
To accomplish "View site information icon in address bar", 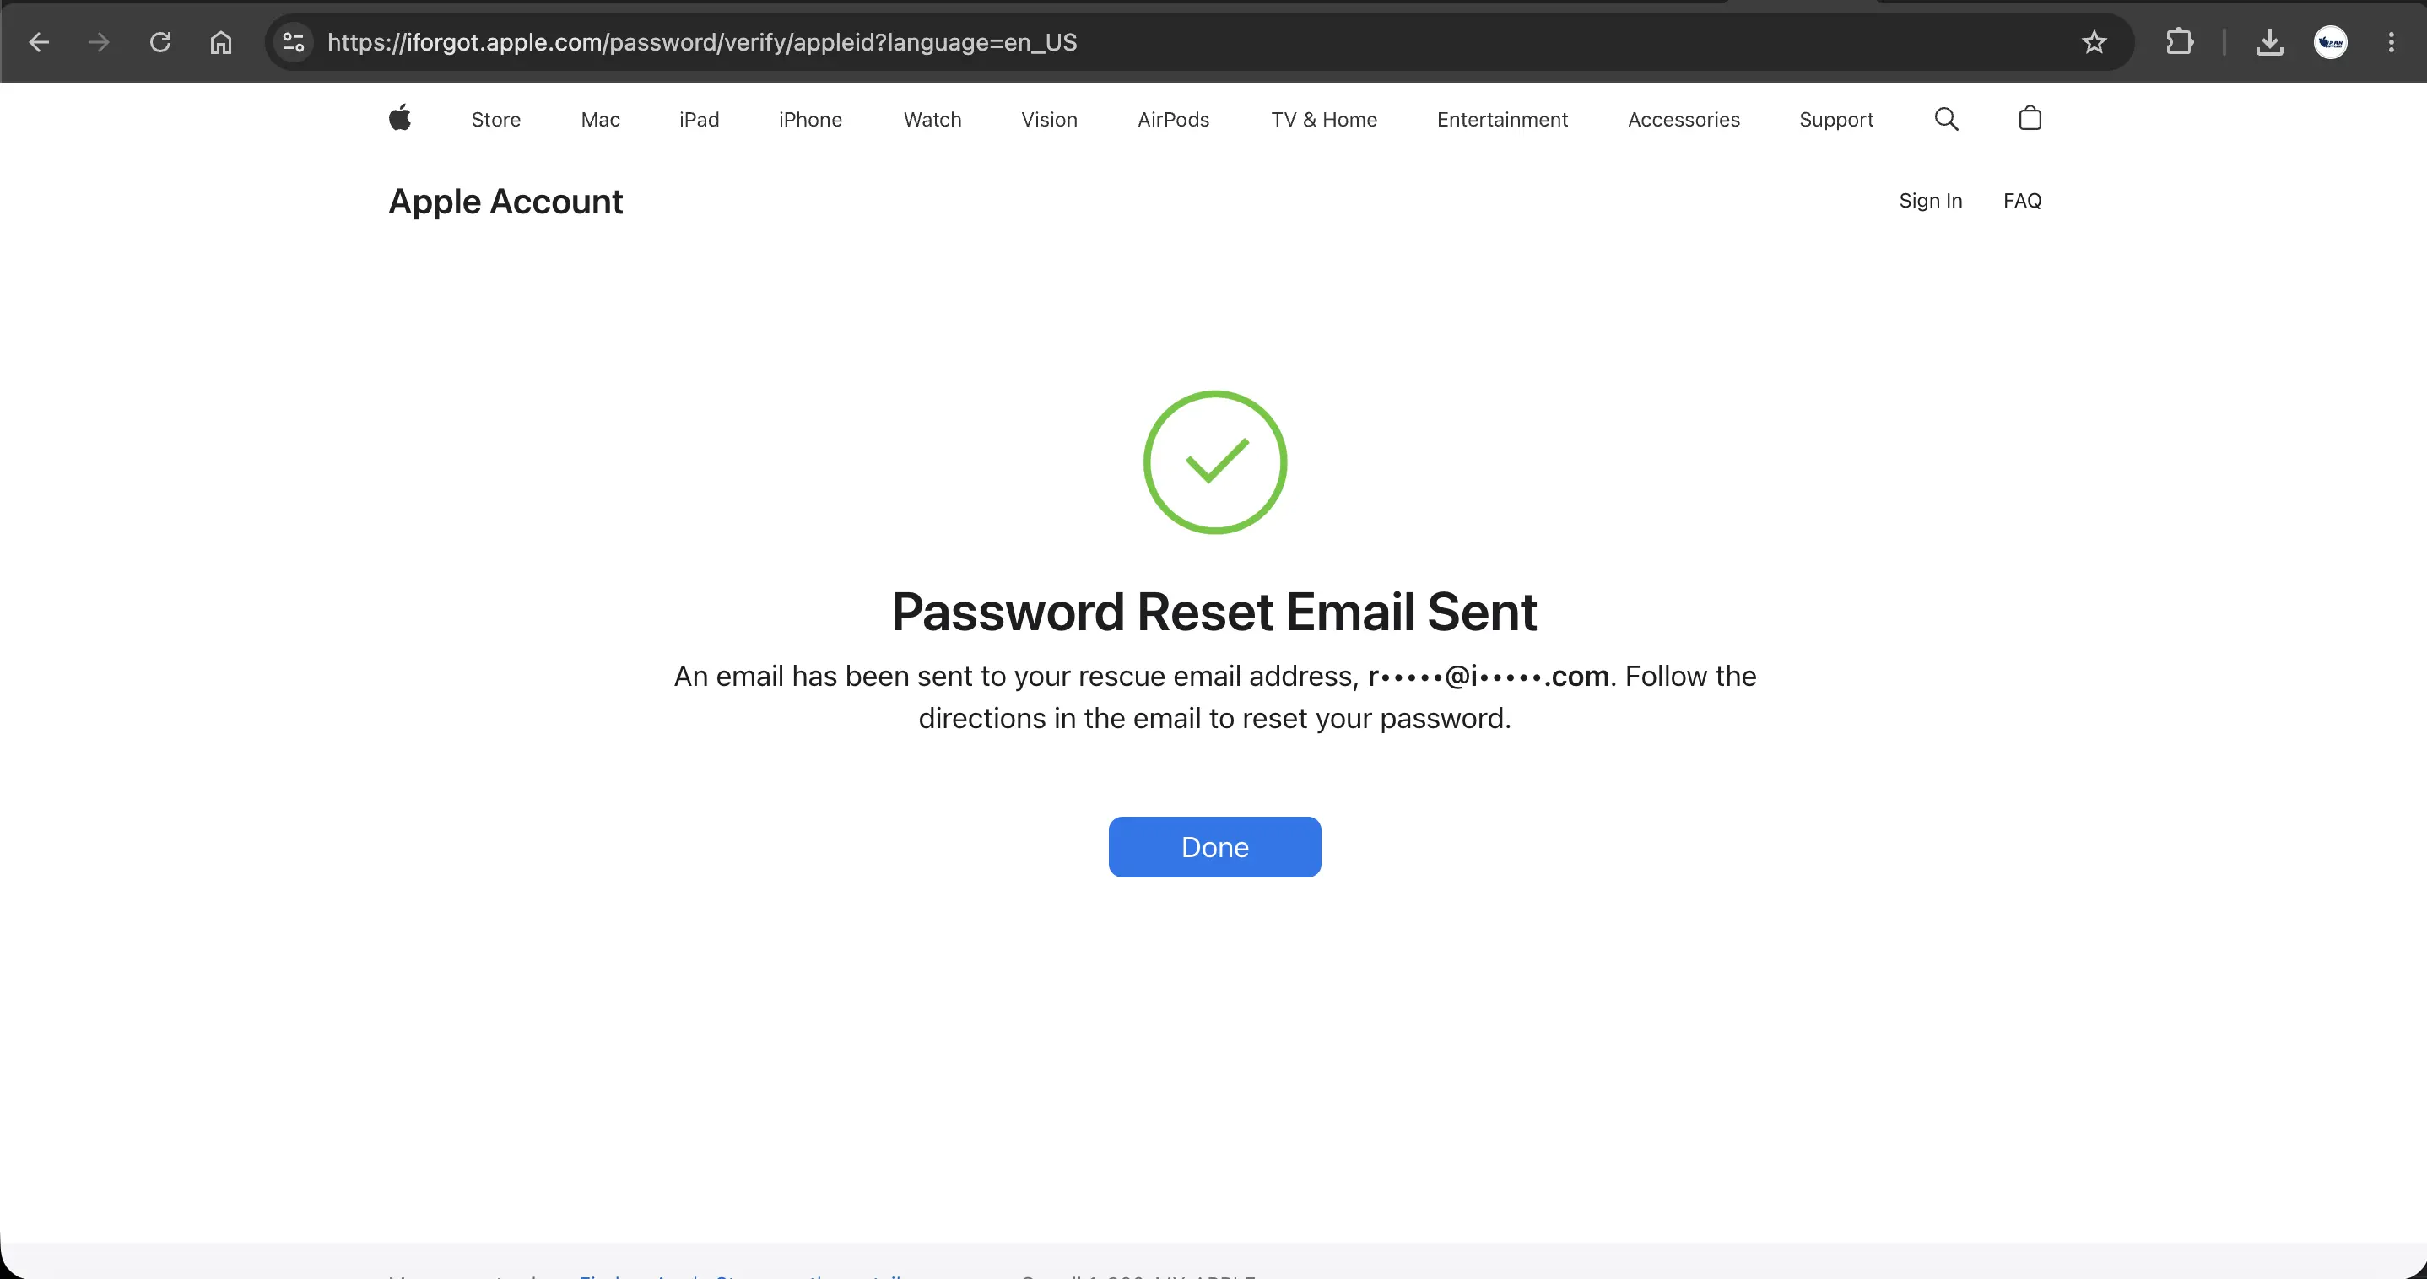I will click(x=294, y=42).
